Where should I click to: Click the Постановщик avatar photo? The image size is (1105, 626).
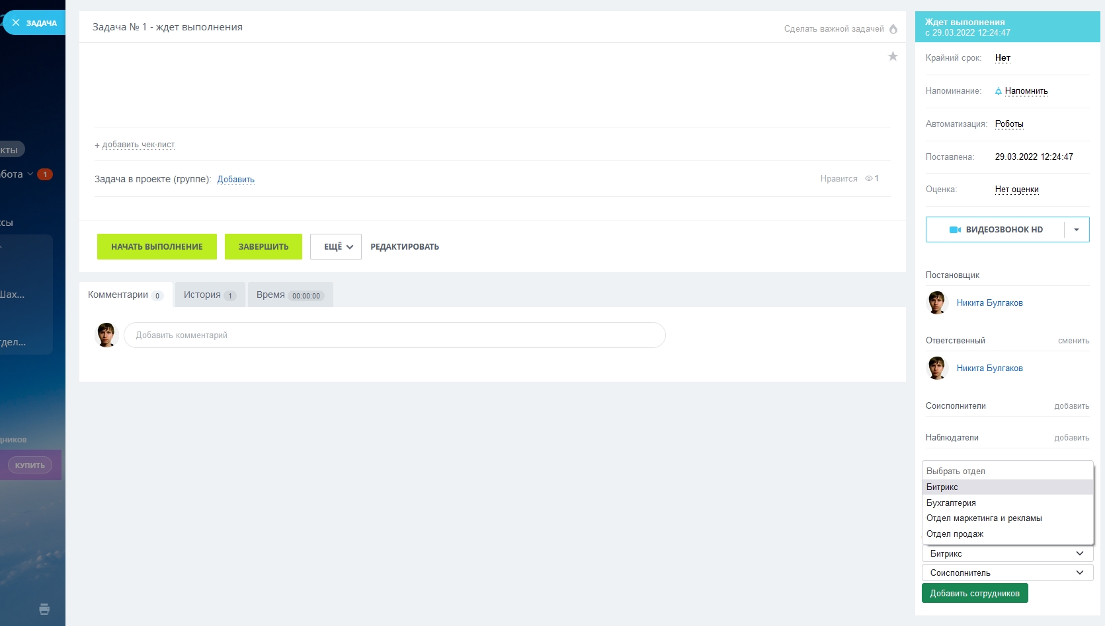coord(937,302)
